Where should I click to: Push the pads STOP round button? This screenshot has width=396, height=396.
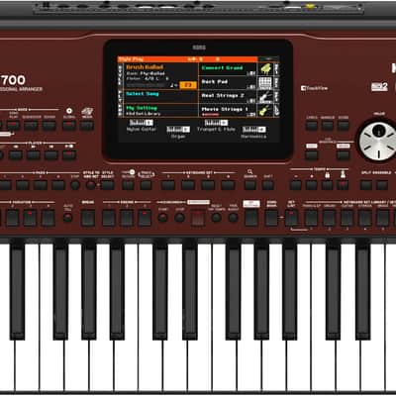coord(75,185)
